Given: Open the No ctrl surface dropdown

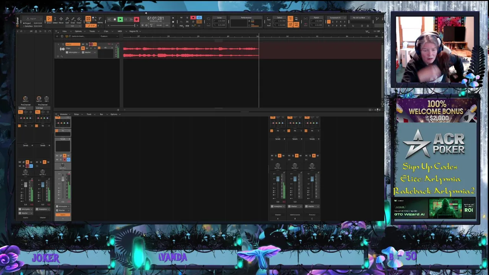Looking at the screenshot, I should pyautogui.click(x=360, y=18).
